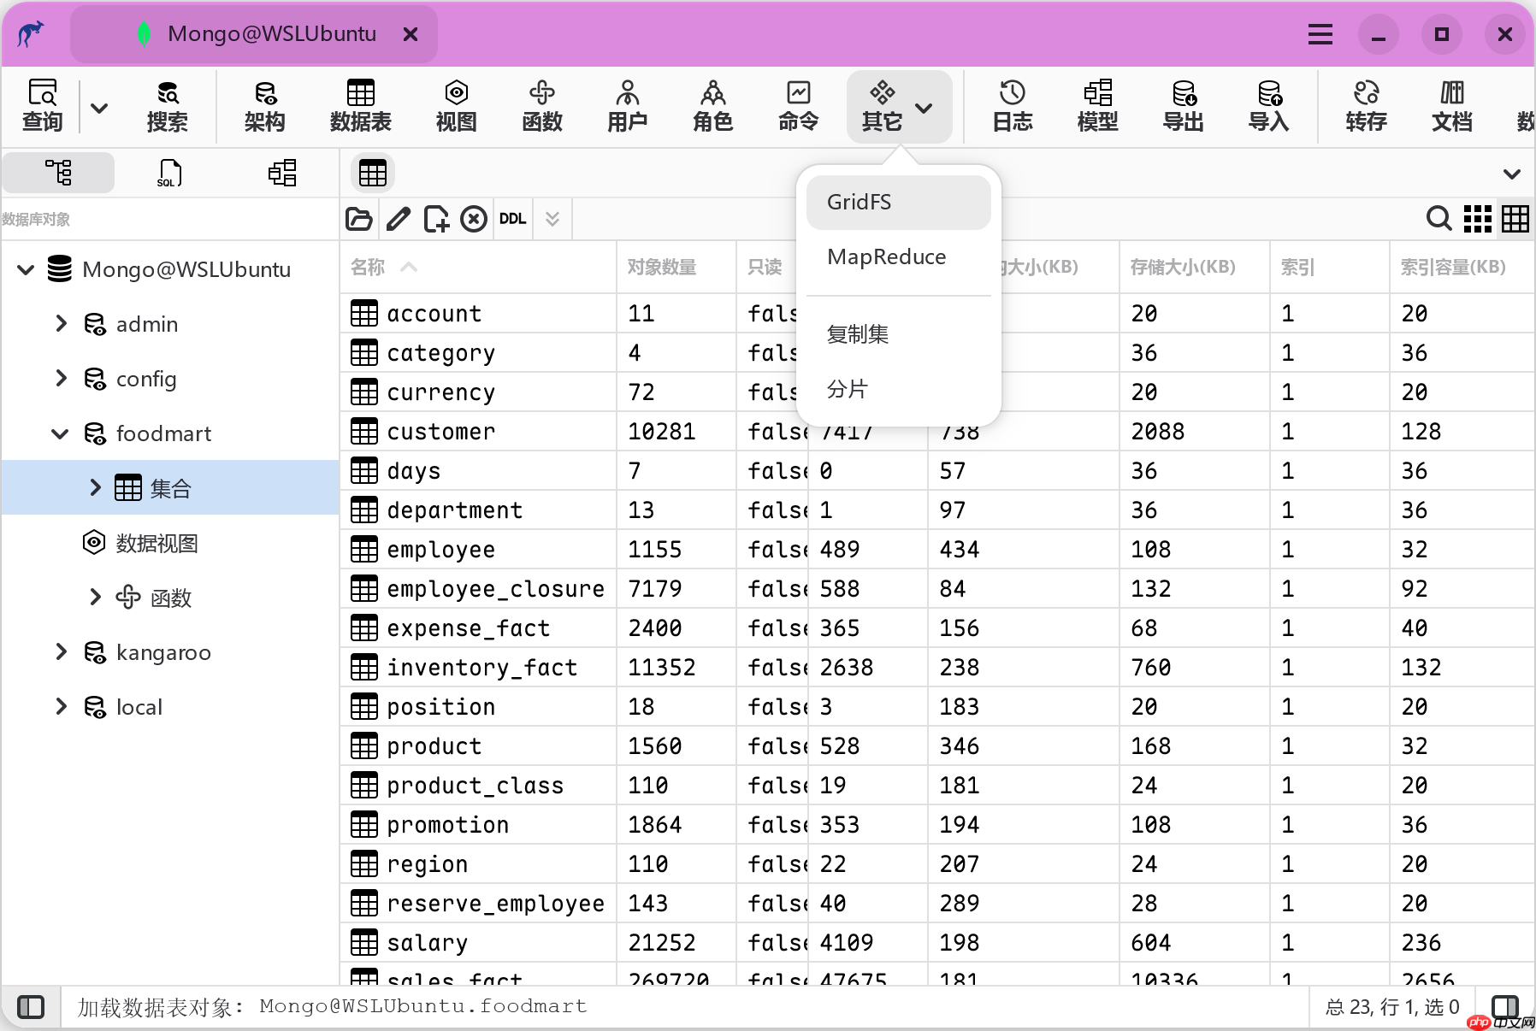Open the 查询 query tool
Viewport: 1536px width, 1031px height.
pos(42,106)
